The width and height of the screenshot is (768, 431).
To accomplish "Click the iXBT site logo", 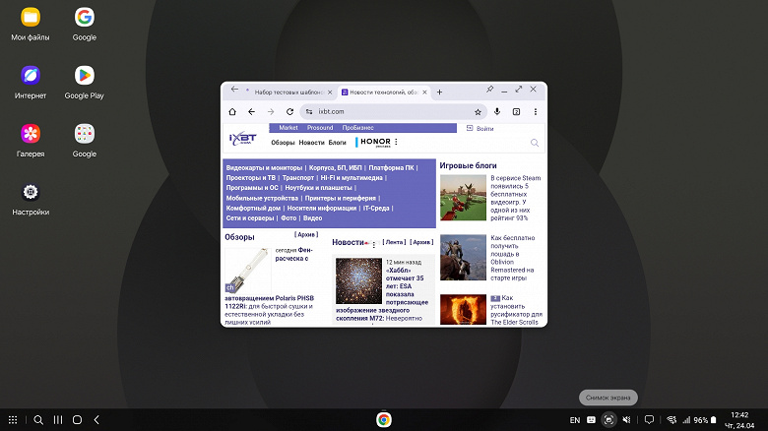I will pyautogui.click(x=243, y=138).
